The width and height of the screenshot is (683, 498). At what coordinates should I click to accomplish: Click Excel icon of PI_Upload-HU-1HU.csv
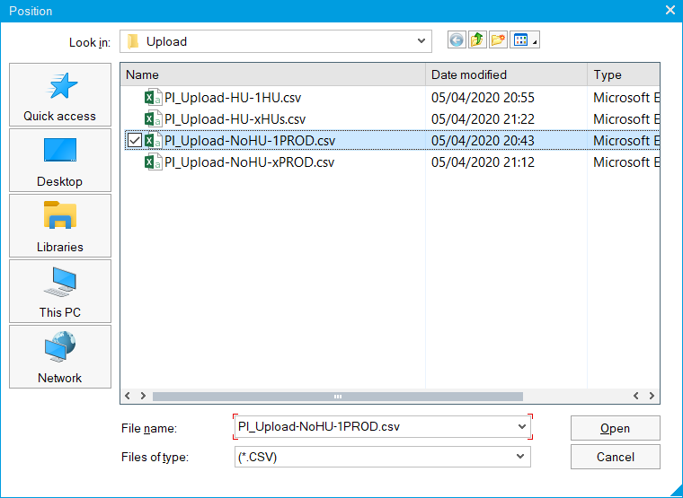154,98
